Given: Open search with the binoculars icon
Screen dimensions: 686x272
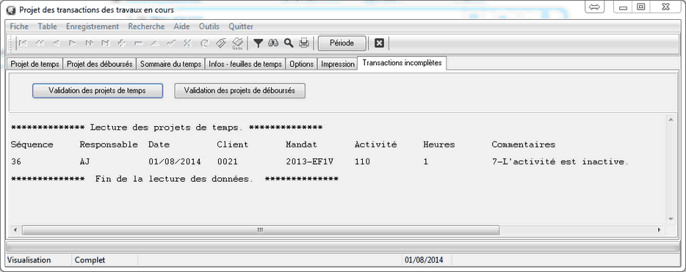Looking at the screenshot, I should point(273,43).
